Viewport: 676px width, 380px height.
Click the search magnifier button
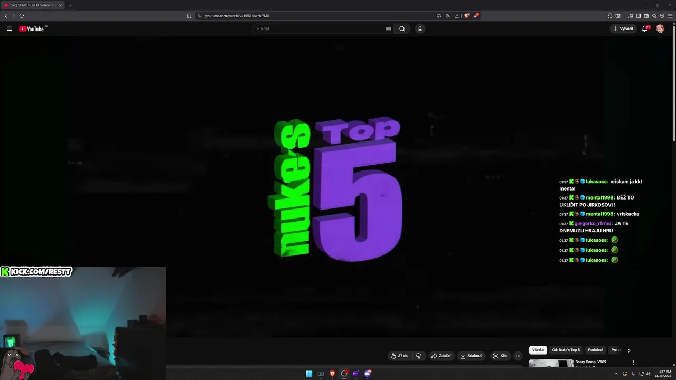tap(402, 28)
